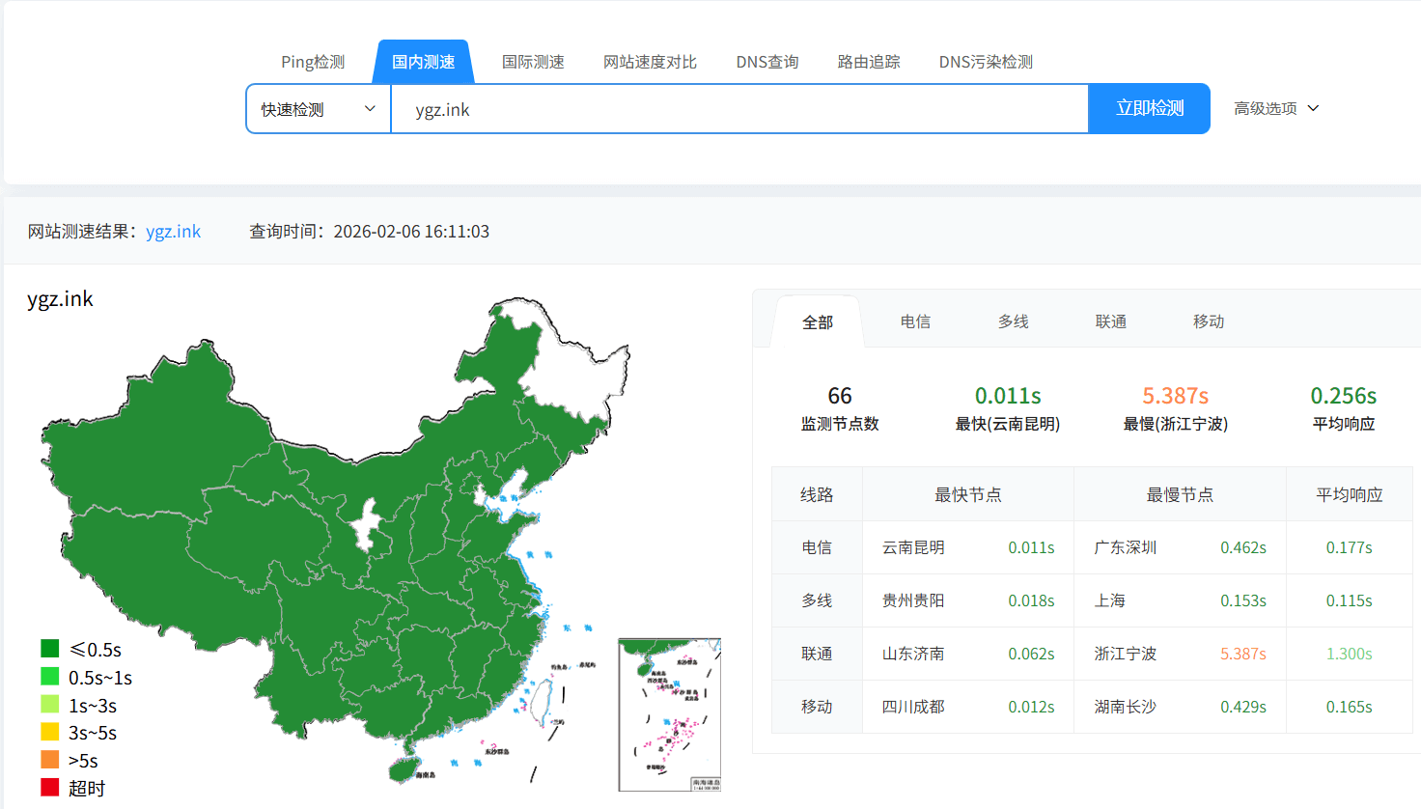The width and height of the screenshot is (1421, 809).
Task: Click the ygz.ink result link
Action: coord(174,232)
